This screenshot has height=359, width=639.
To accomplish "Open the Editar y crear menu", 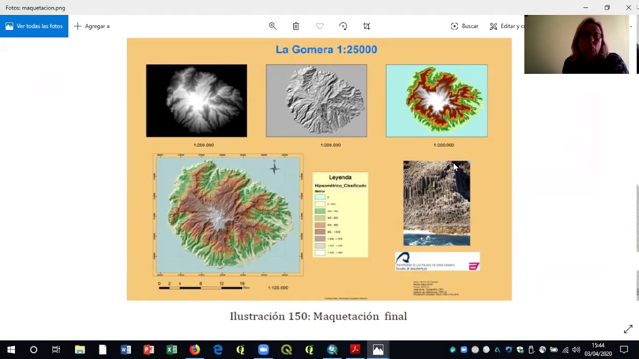I will [x=506, y=26].
